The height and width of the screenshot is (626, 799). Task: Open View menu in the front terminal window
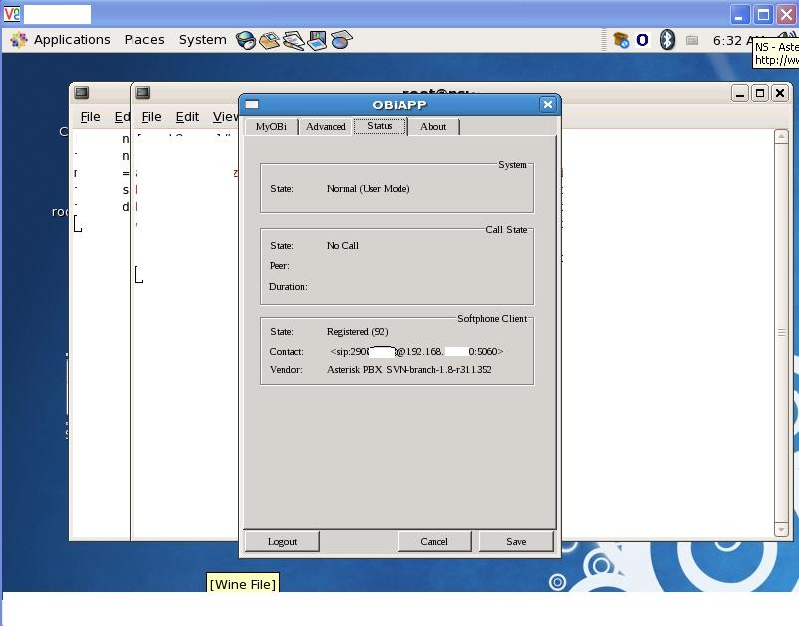tap(226, 117)
